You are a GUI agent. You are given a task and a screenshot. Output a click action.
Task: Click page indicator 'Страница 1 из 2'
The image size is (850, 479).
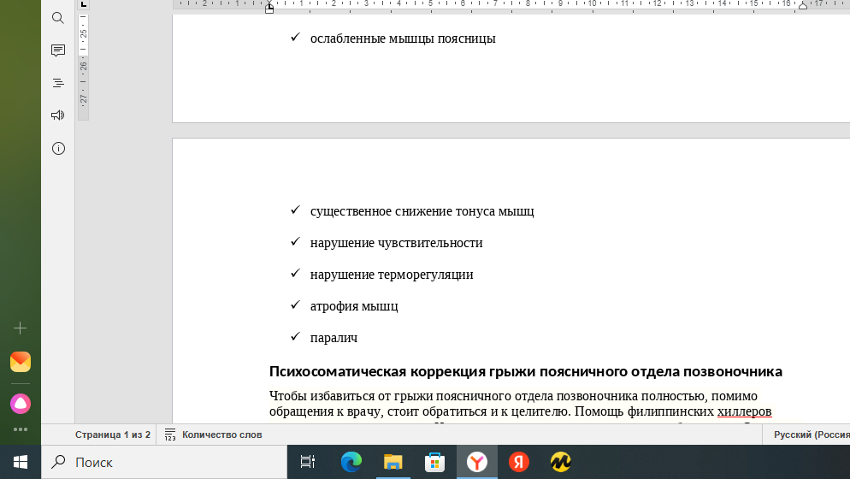tap(113, 435)
